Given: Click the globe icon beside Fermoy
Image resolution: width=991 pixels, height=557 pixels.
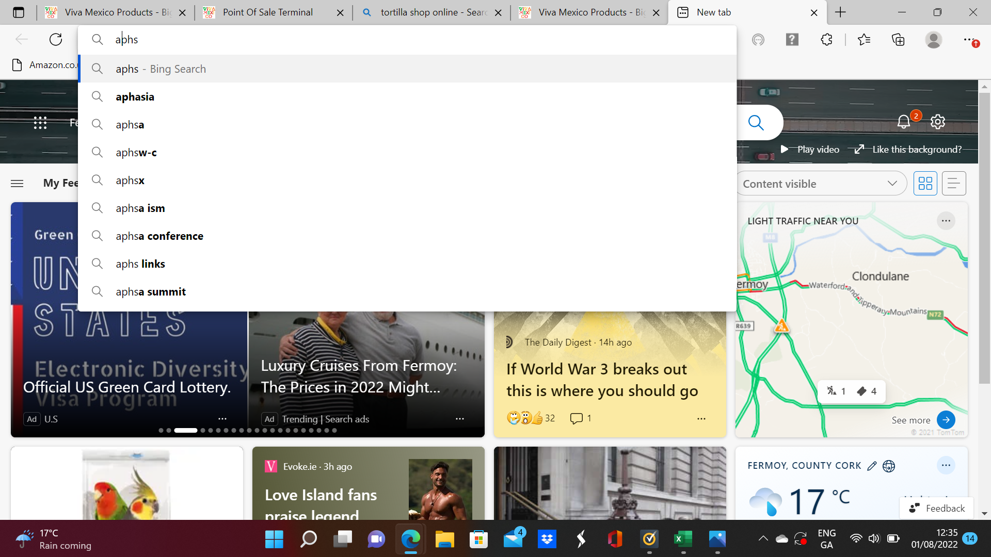Looking at the screenshot, I should pos(889,466).
